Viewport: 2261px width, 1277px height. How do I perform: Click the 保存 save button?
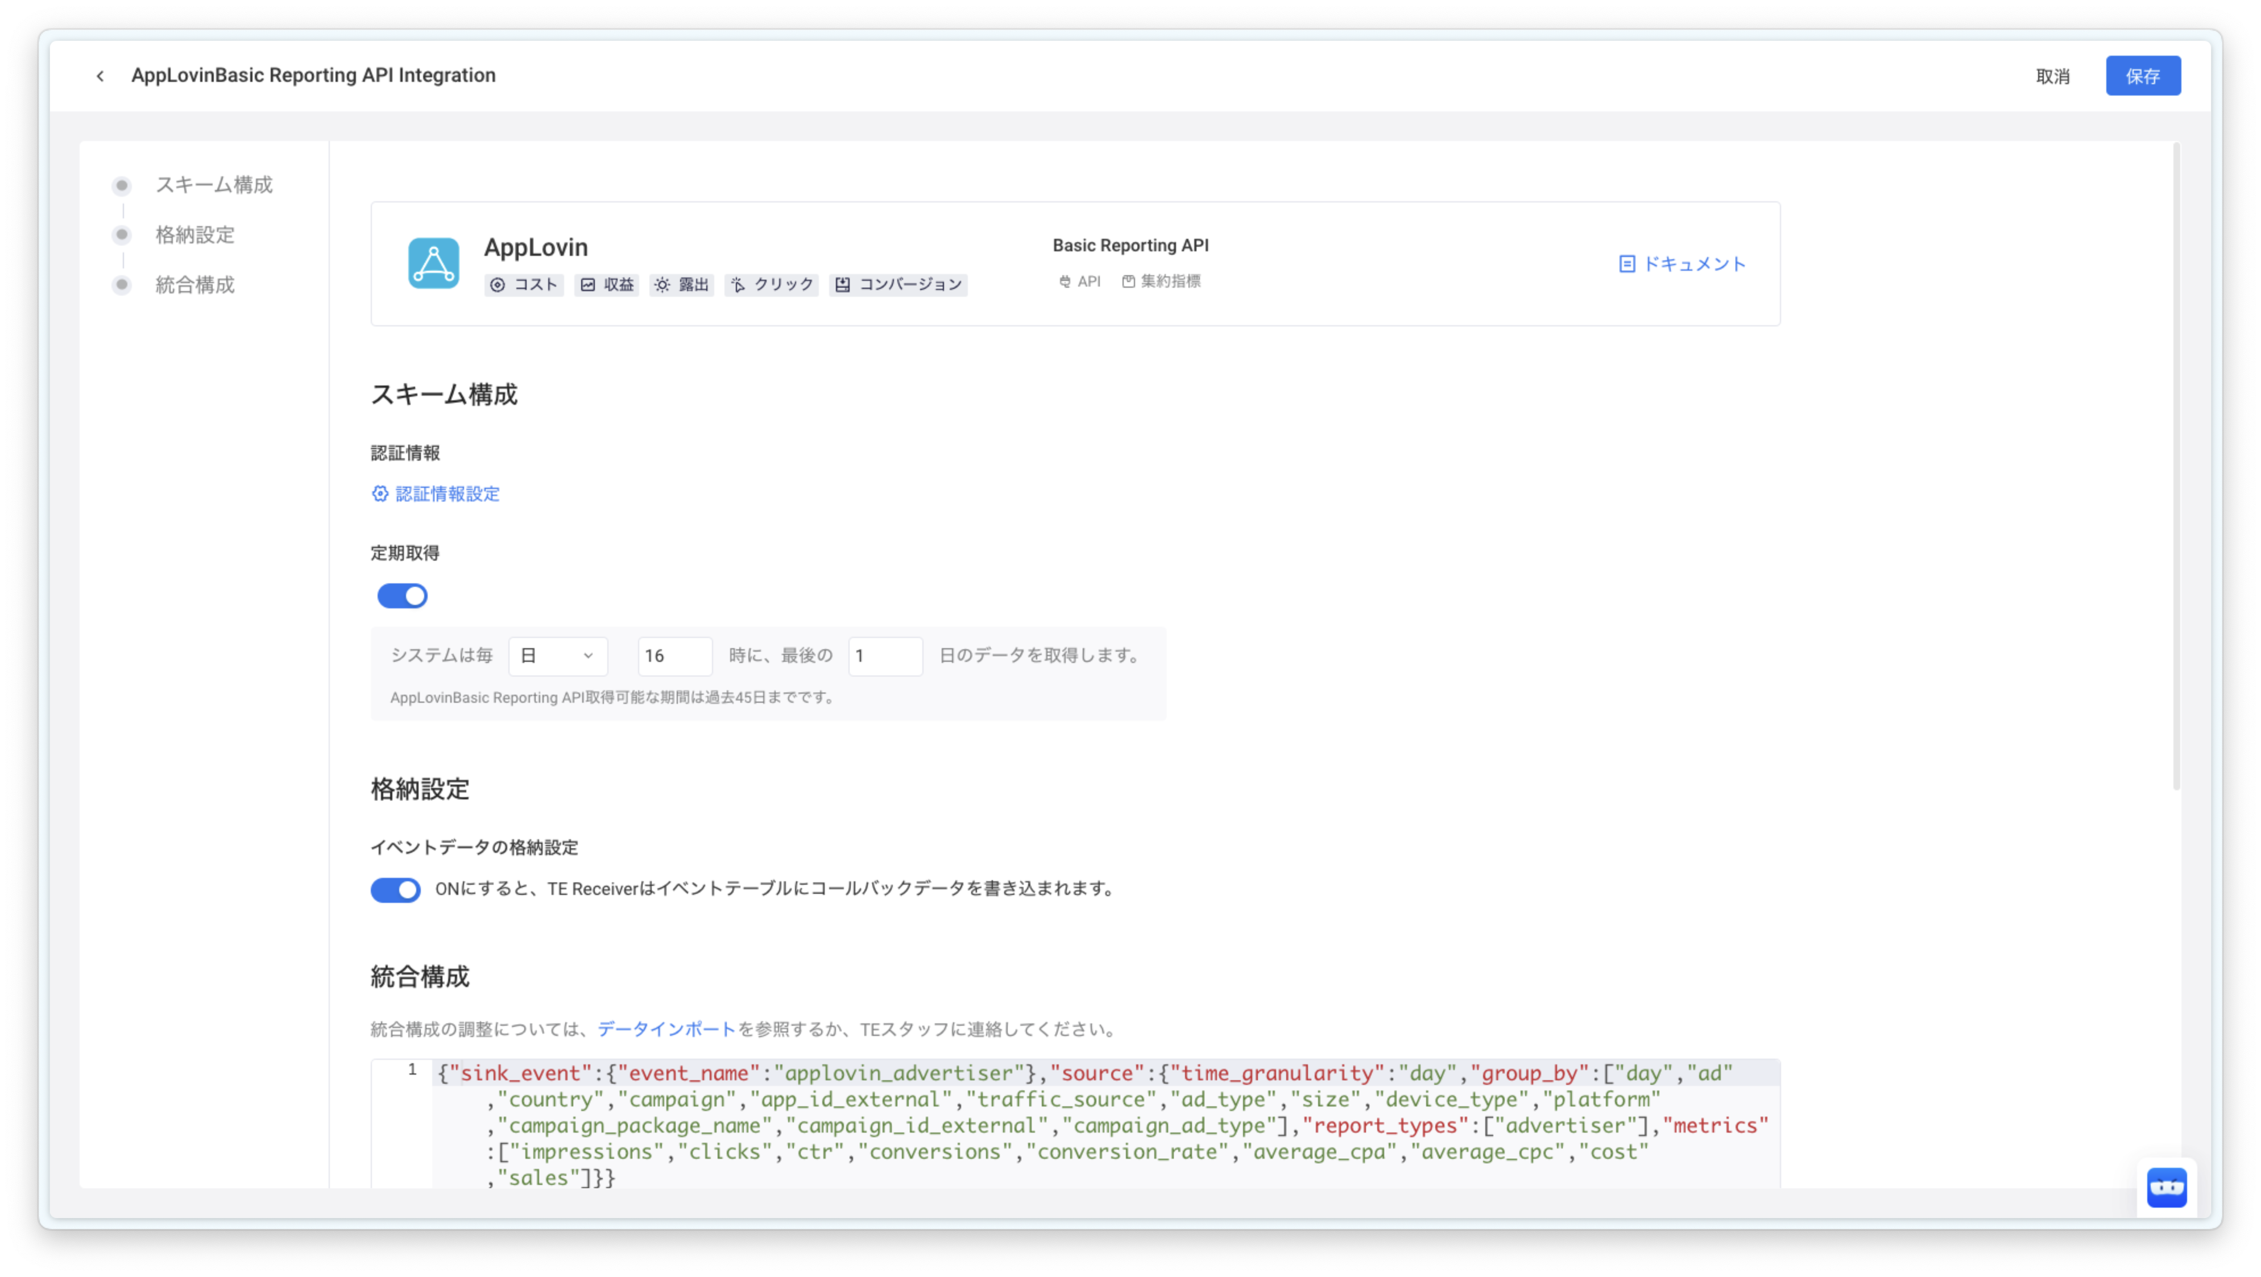pyautogui.click(x=2143, y=76)
